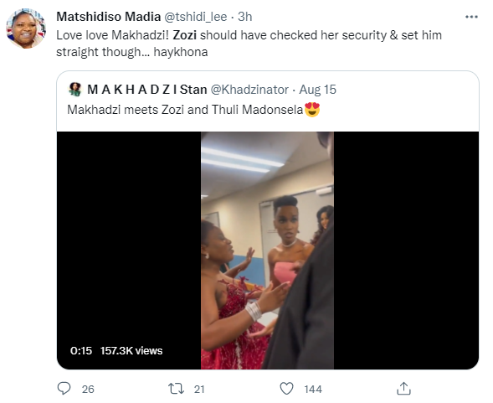Click the 157.3K views counter
This screenshot has width=493, height=403.
click(131, 351)
